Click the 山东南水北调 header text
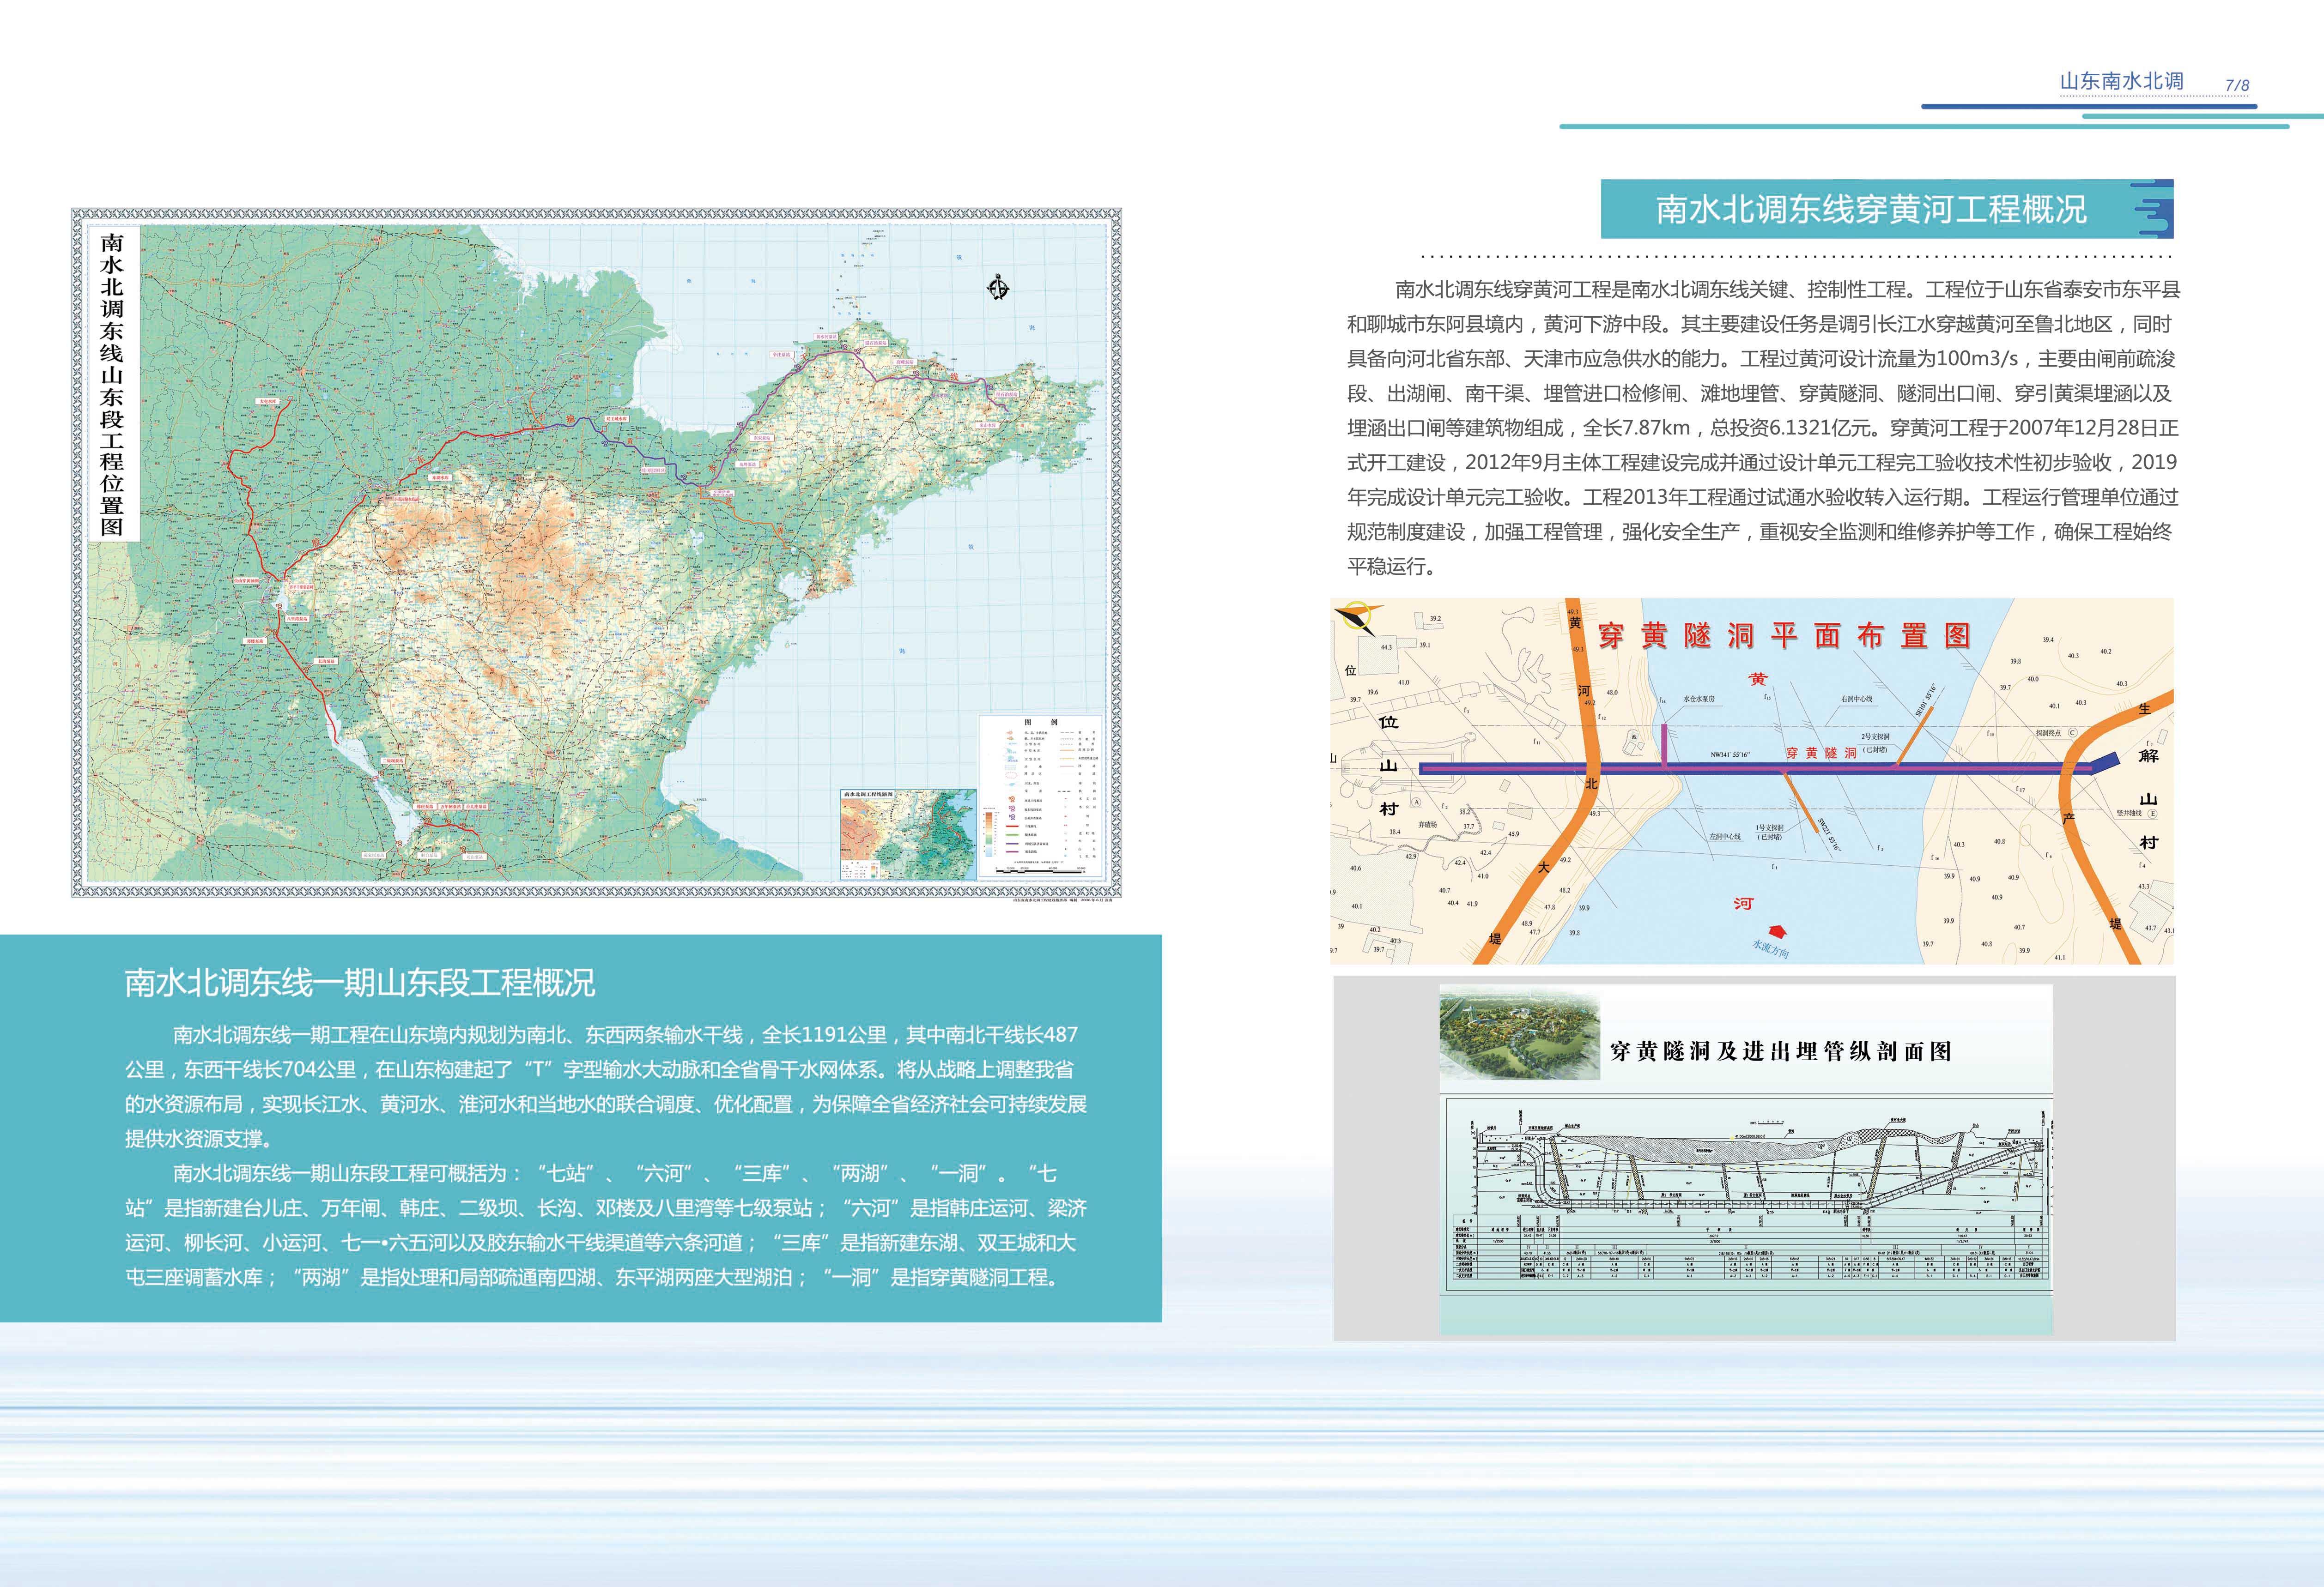This screenshot has width=2324, height=1587. click(x=2121, y=82)
